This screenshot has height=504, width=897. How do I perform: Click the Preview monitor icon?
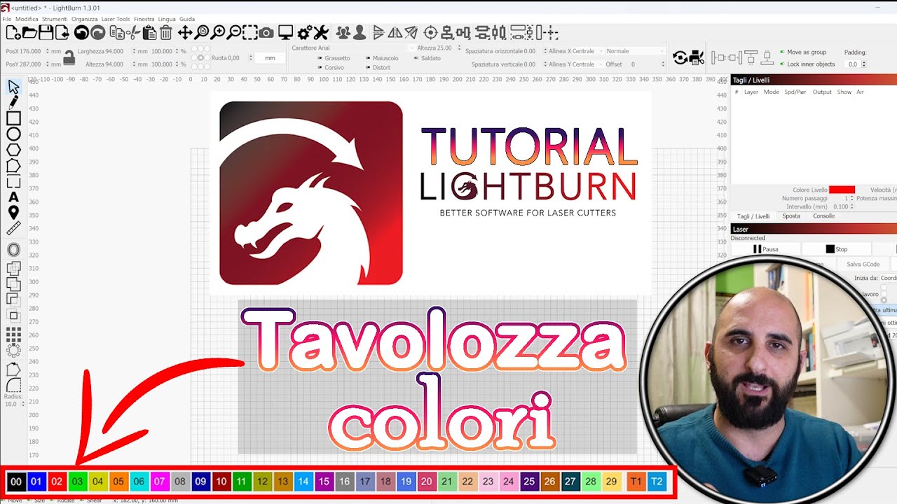point(285,32)
